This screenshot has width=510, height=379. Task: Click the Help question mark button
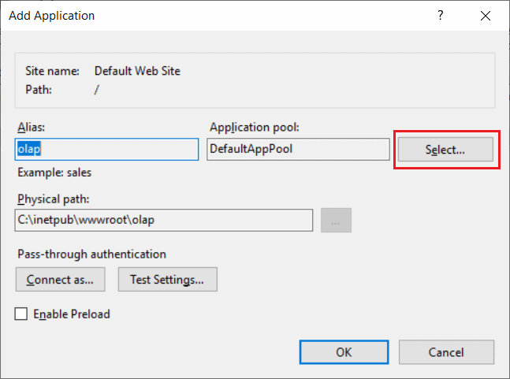441,15
